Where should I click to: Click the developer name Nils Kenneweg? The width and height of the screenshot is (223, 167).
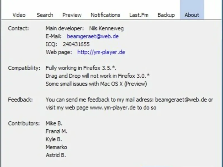tap(106, 28)
